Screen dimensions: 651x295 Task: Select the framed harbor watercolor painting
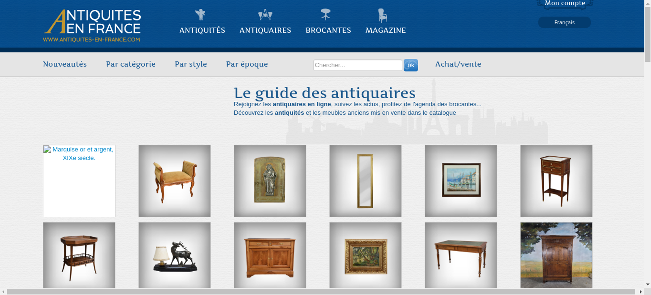461,181
